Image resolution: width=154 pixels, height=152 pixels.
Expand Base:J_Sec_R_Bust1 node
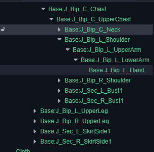[59, 101]
